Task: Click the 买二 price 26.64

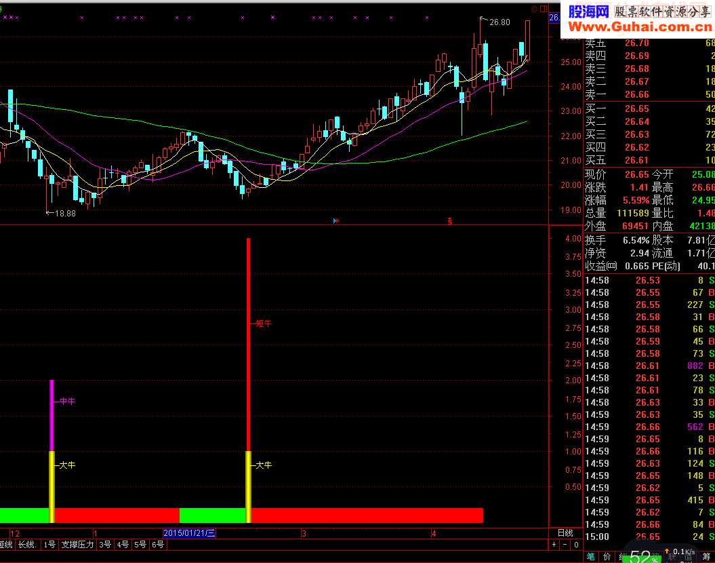Action: (x=636, y=121)
